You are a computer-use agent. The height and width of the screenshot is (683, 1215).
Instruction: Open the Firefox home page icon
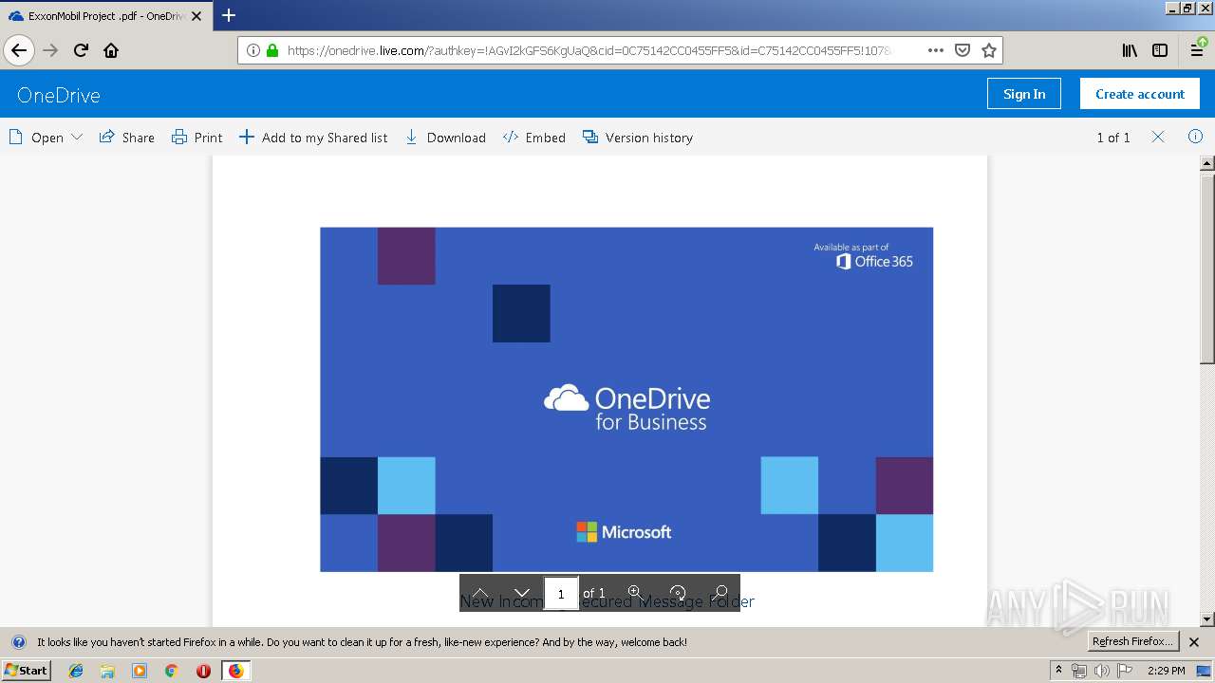(x=111, y=50)
